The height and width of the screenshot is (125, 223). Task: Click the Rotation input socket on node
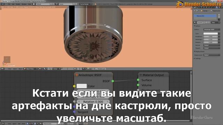74,101
